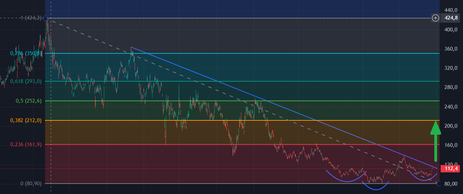The width and height of the screenshot is (463, 194).
Task: Click the plus icon beside 424,8 price
Action: (435, 18)
